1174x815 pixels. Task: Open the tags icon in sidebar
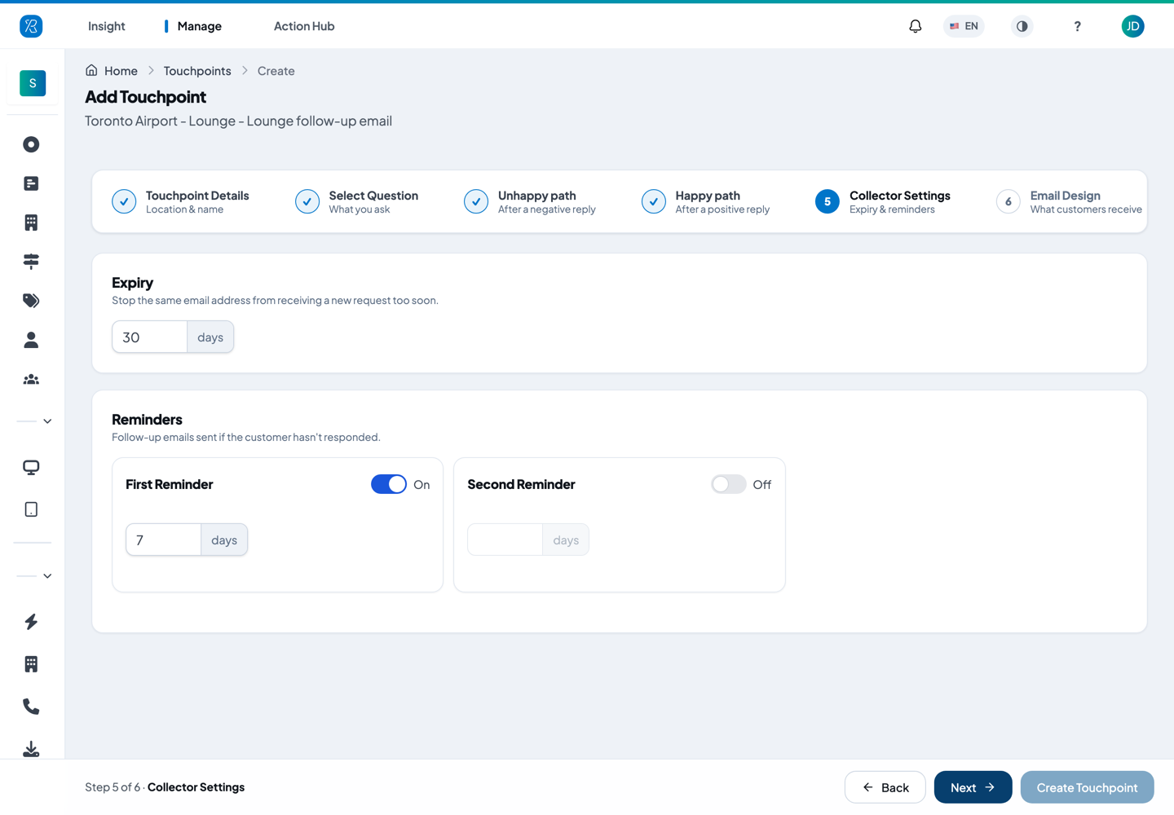click(x=31, y=301)
